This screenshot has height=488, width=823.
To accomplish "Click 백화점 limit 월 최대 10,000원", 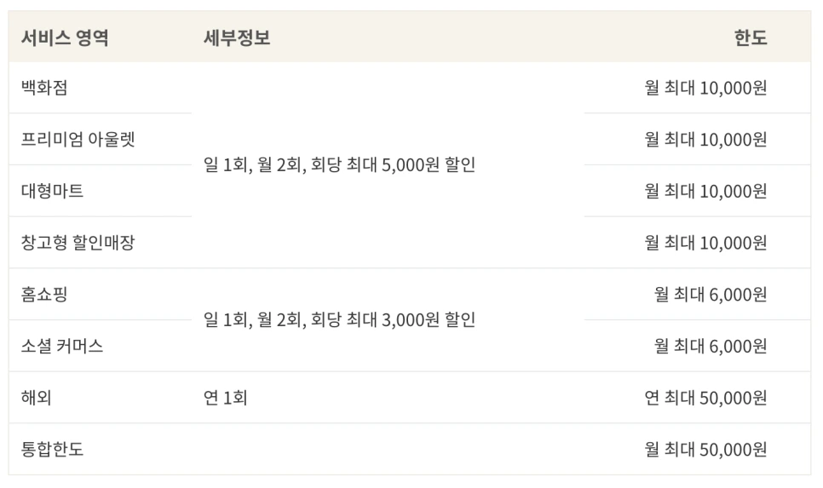I will point(706,88).
